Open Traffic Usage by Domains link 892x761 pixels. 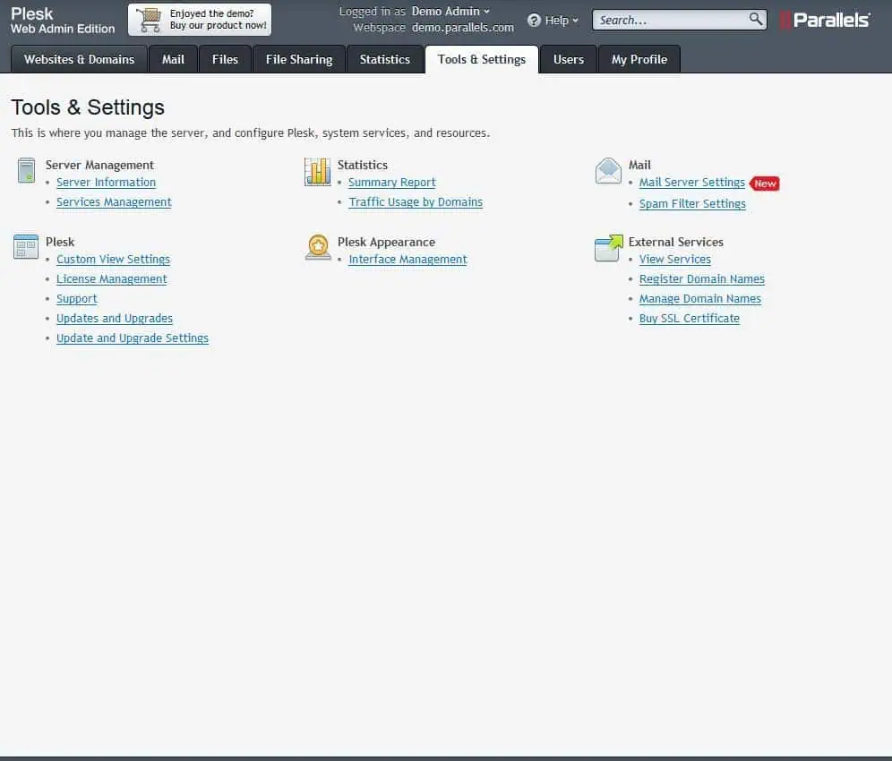tap(416, 202)
